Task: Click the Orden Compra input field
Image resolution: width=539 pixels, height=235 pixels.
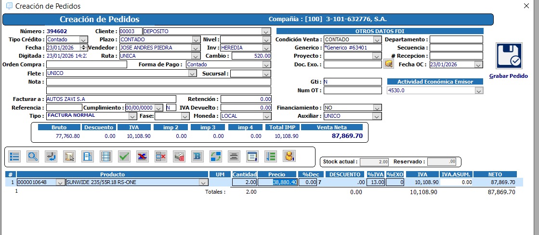Action: point(87,64)
